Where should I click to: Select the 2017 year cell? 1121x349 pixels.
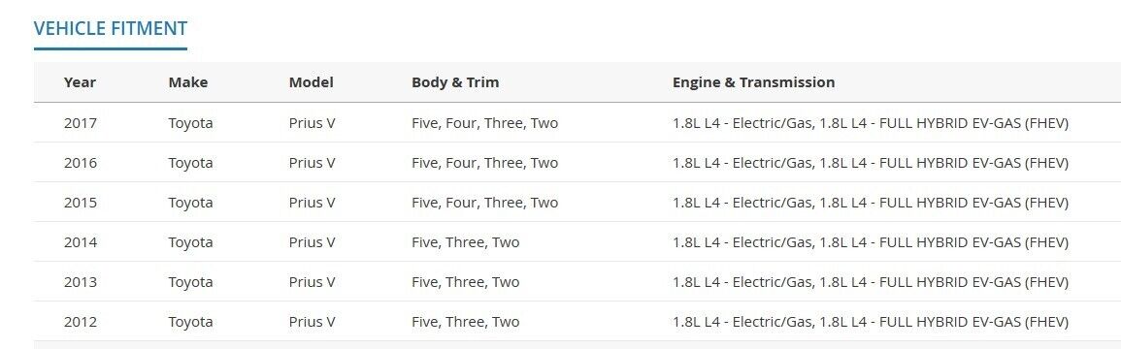click(x=80, y=123)
